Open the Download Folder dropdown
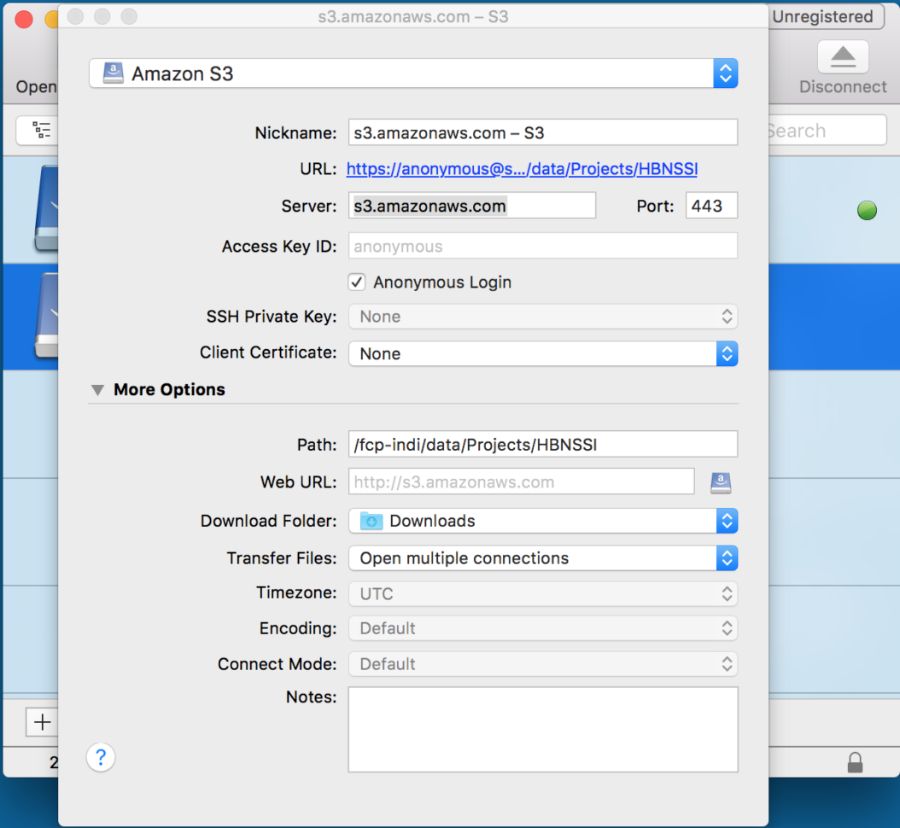 point(542,521)
